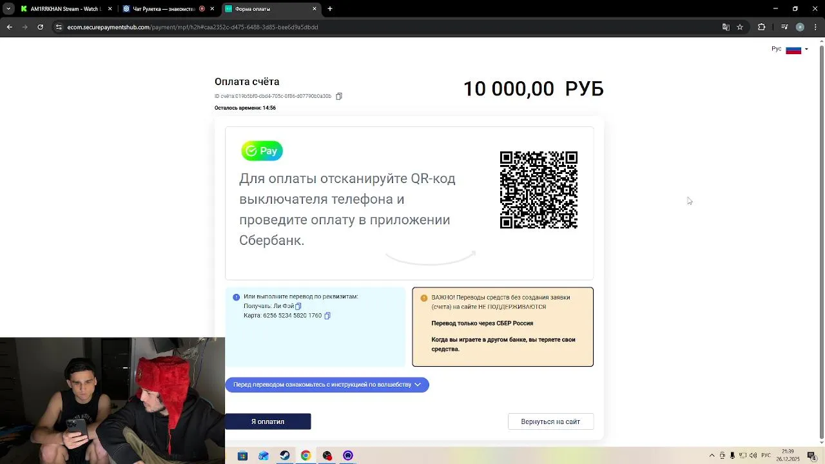The height and width of the screenshot is (464, 825).
Task: Click the blue info icon near реквизитам
Action: tap(236, 297)
